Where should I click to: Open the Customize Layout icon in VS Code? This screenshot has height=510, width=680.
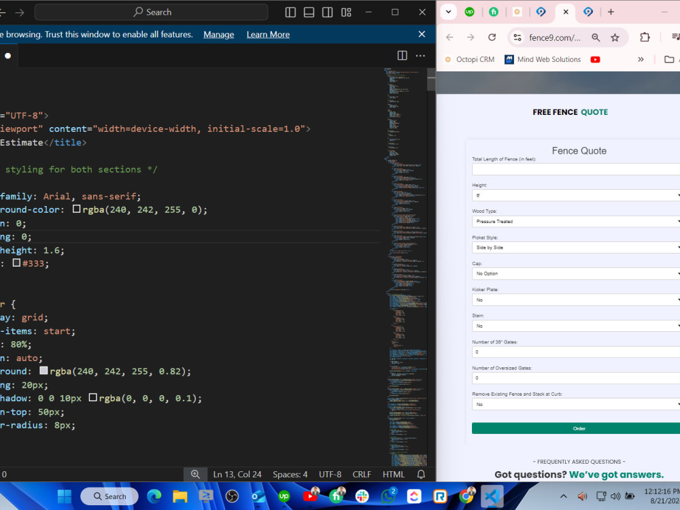pos(346,12)
